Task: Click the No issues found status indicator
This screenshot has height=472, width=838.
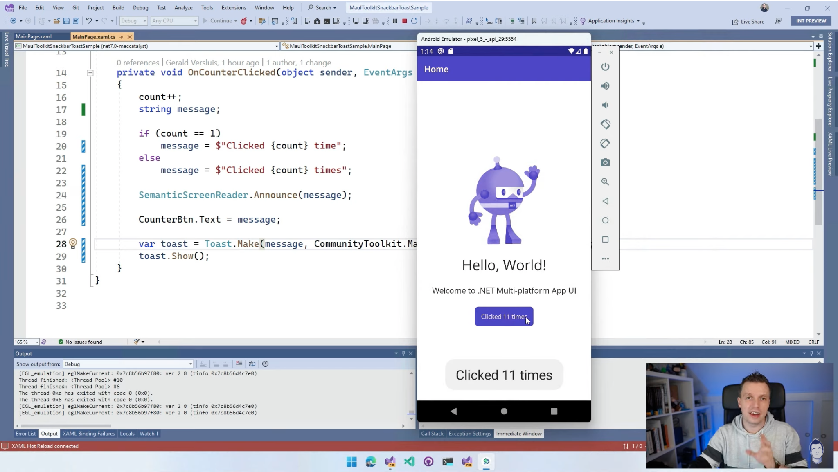Action: pyautogui.click(x=80, y=342)
